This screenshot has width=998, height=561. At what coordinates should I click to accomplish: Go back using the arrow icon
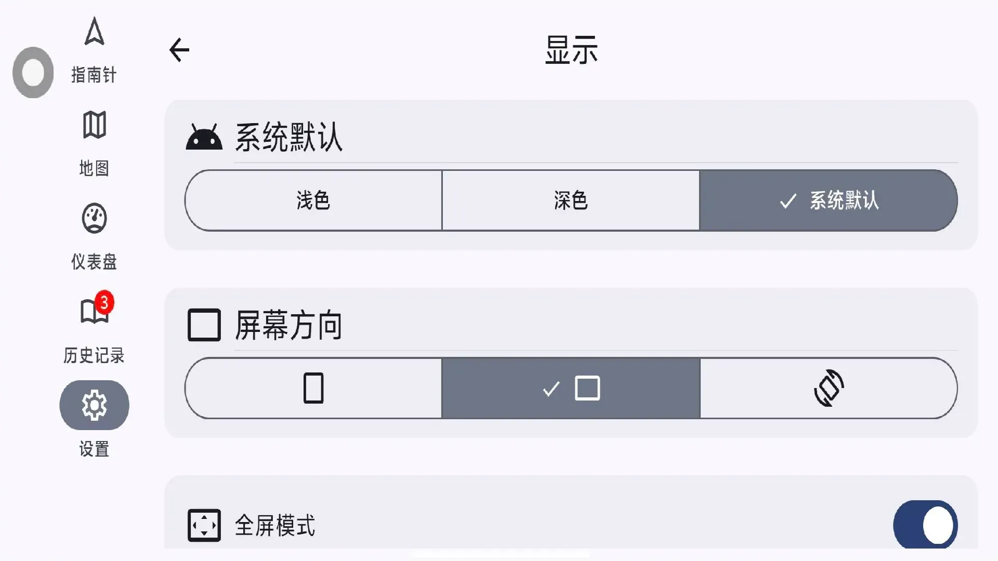(x=180, y=50)
